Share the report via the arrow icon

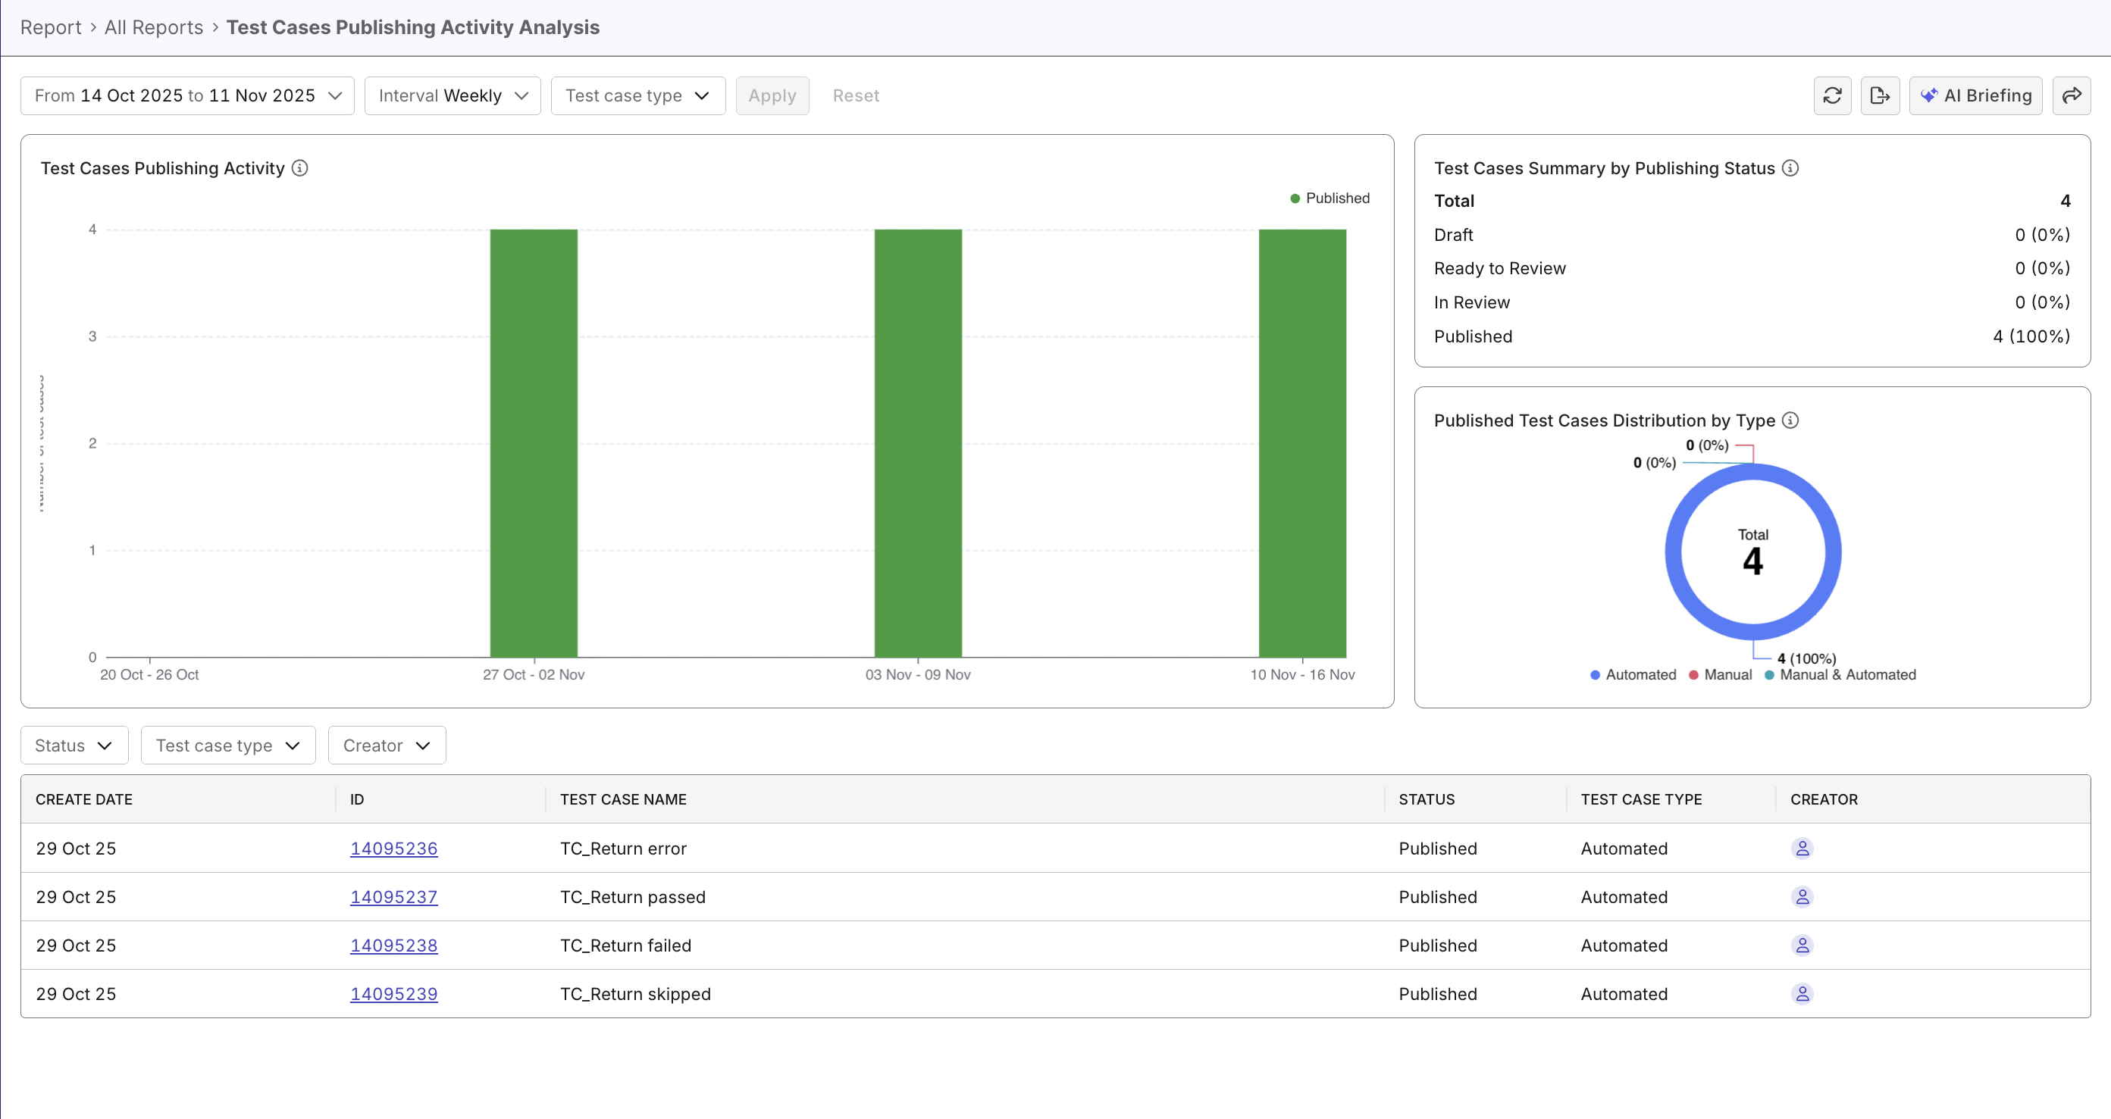click(2072, 95)
